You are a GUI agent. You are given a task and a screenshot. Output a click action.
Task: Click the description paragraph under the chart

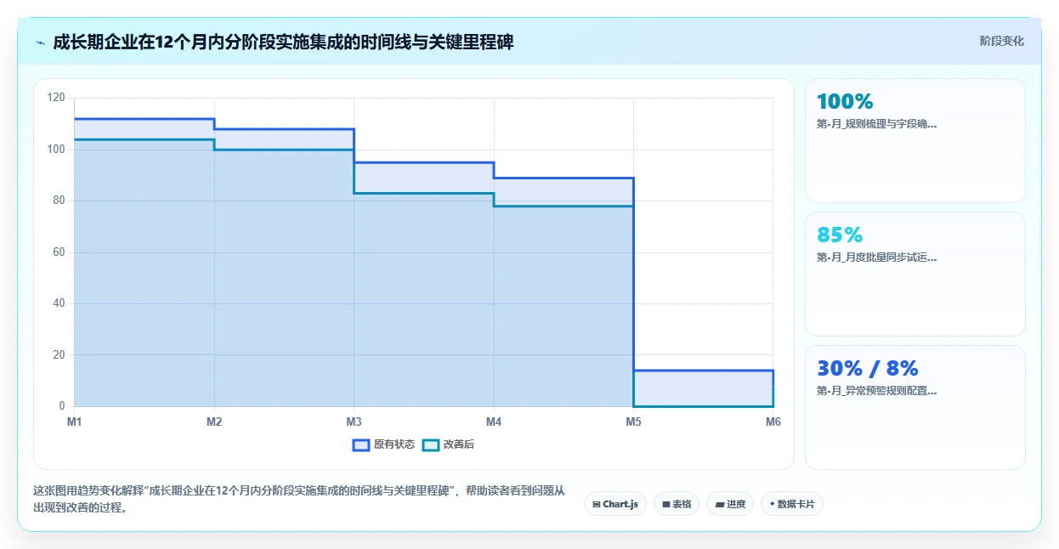pyautogui.click(x=298, y=499)
